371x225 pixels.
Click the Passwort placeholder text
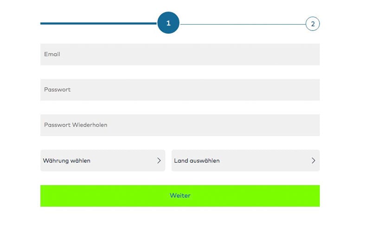[x=58, y=89]
